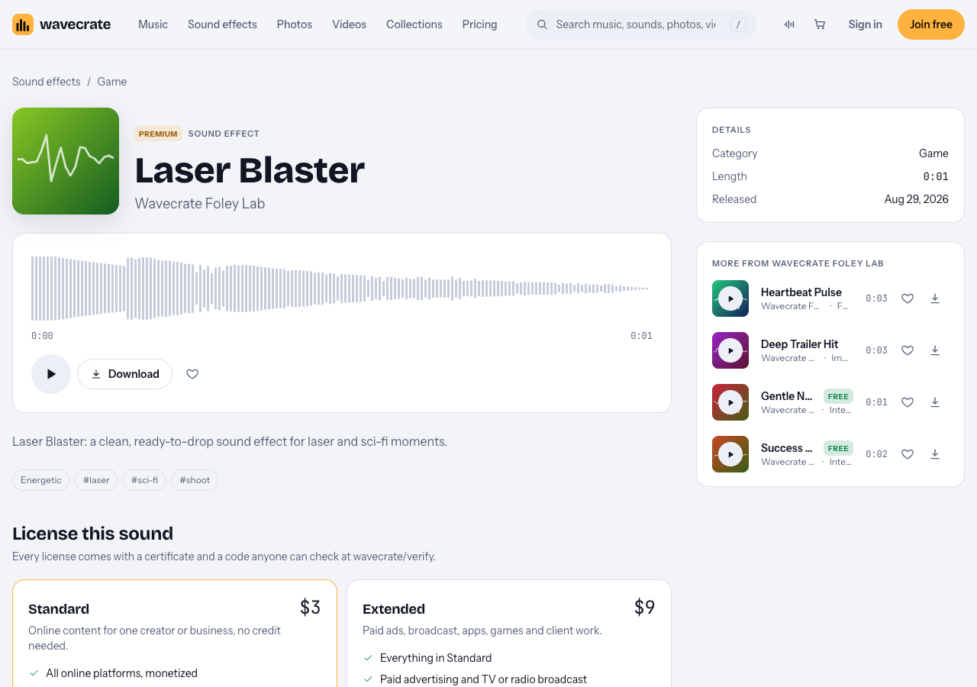This screenshot has width=977, height=687.
Task: Click the Download button
Action: point(124,374)
